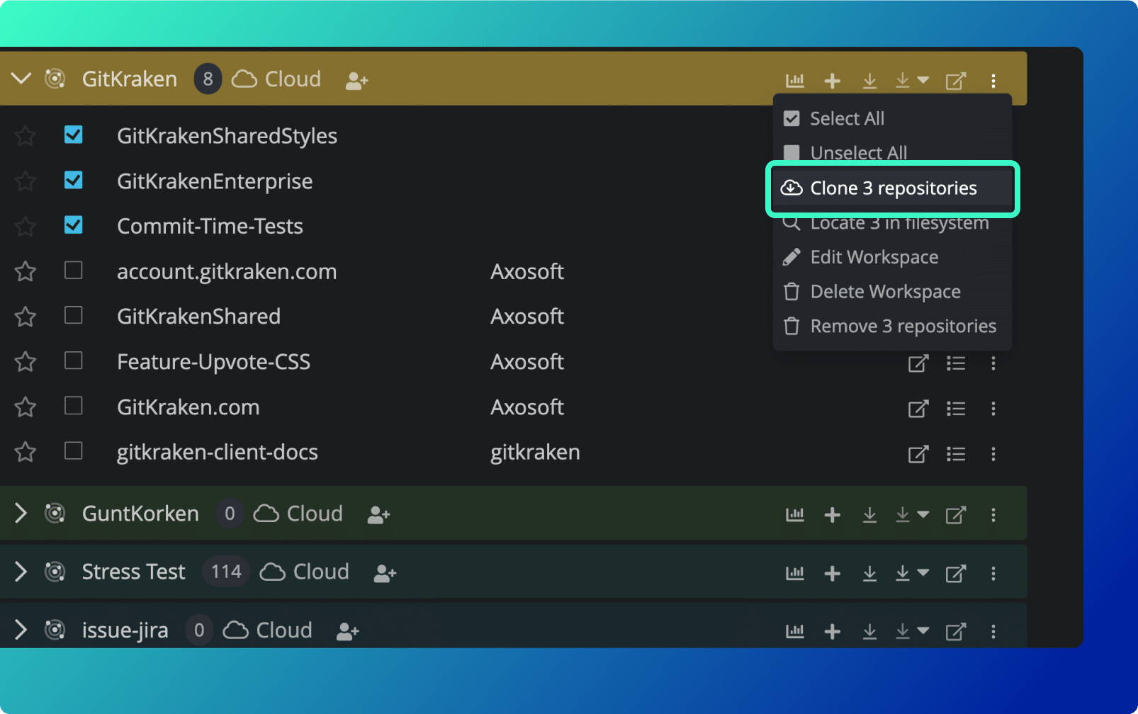
Task: Click the add repository plus icon on GitKraken row
Action: click(833, 80)
